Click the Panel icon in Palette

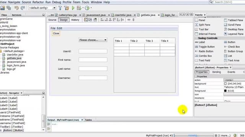196,20
